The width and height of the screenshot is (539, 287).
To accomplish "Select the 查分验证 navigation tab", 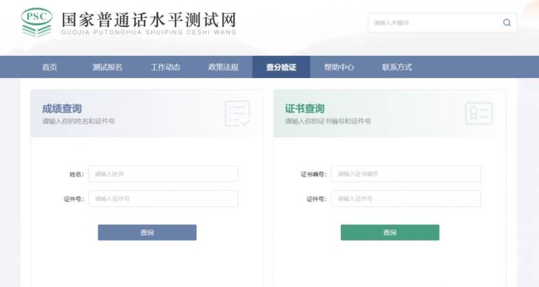I will (281, 67).
